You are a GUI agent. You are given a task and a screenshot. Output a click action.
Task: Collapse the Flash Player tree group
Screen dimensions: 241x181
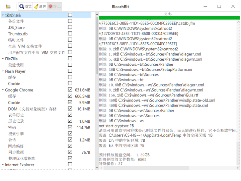[x=3, y=71]
